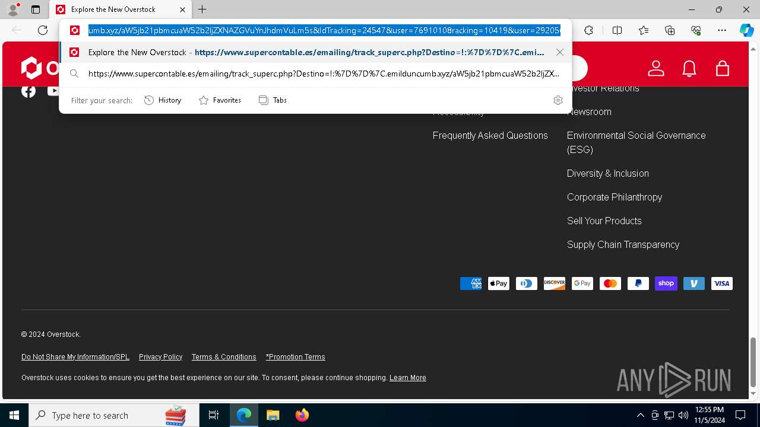Viewport: 760px width, 427px height.
Task: Launch Firefox from the taskbar
Action: [x=302, y=415]
